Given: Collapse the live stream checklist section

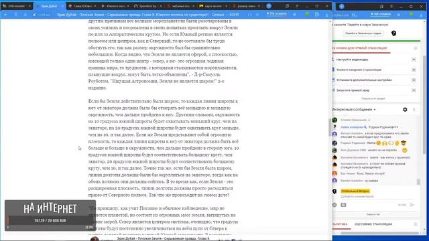Looking at the screenshot, I should 416,48.
